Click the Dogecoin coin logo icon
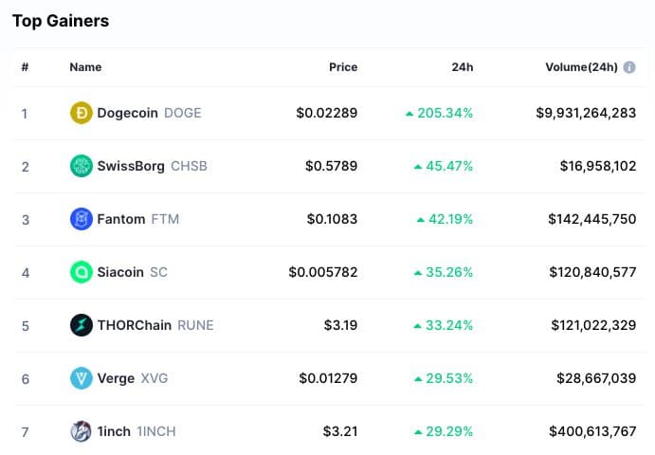Viewport: 655px width, 455px height. [x=82, y=113]
